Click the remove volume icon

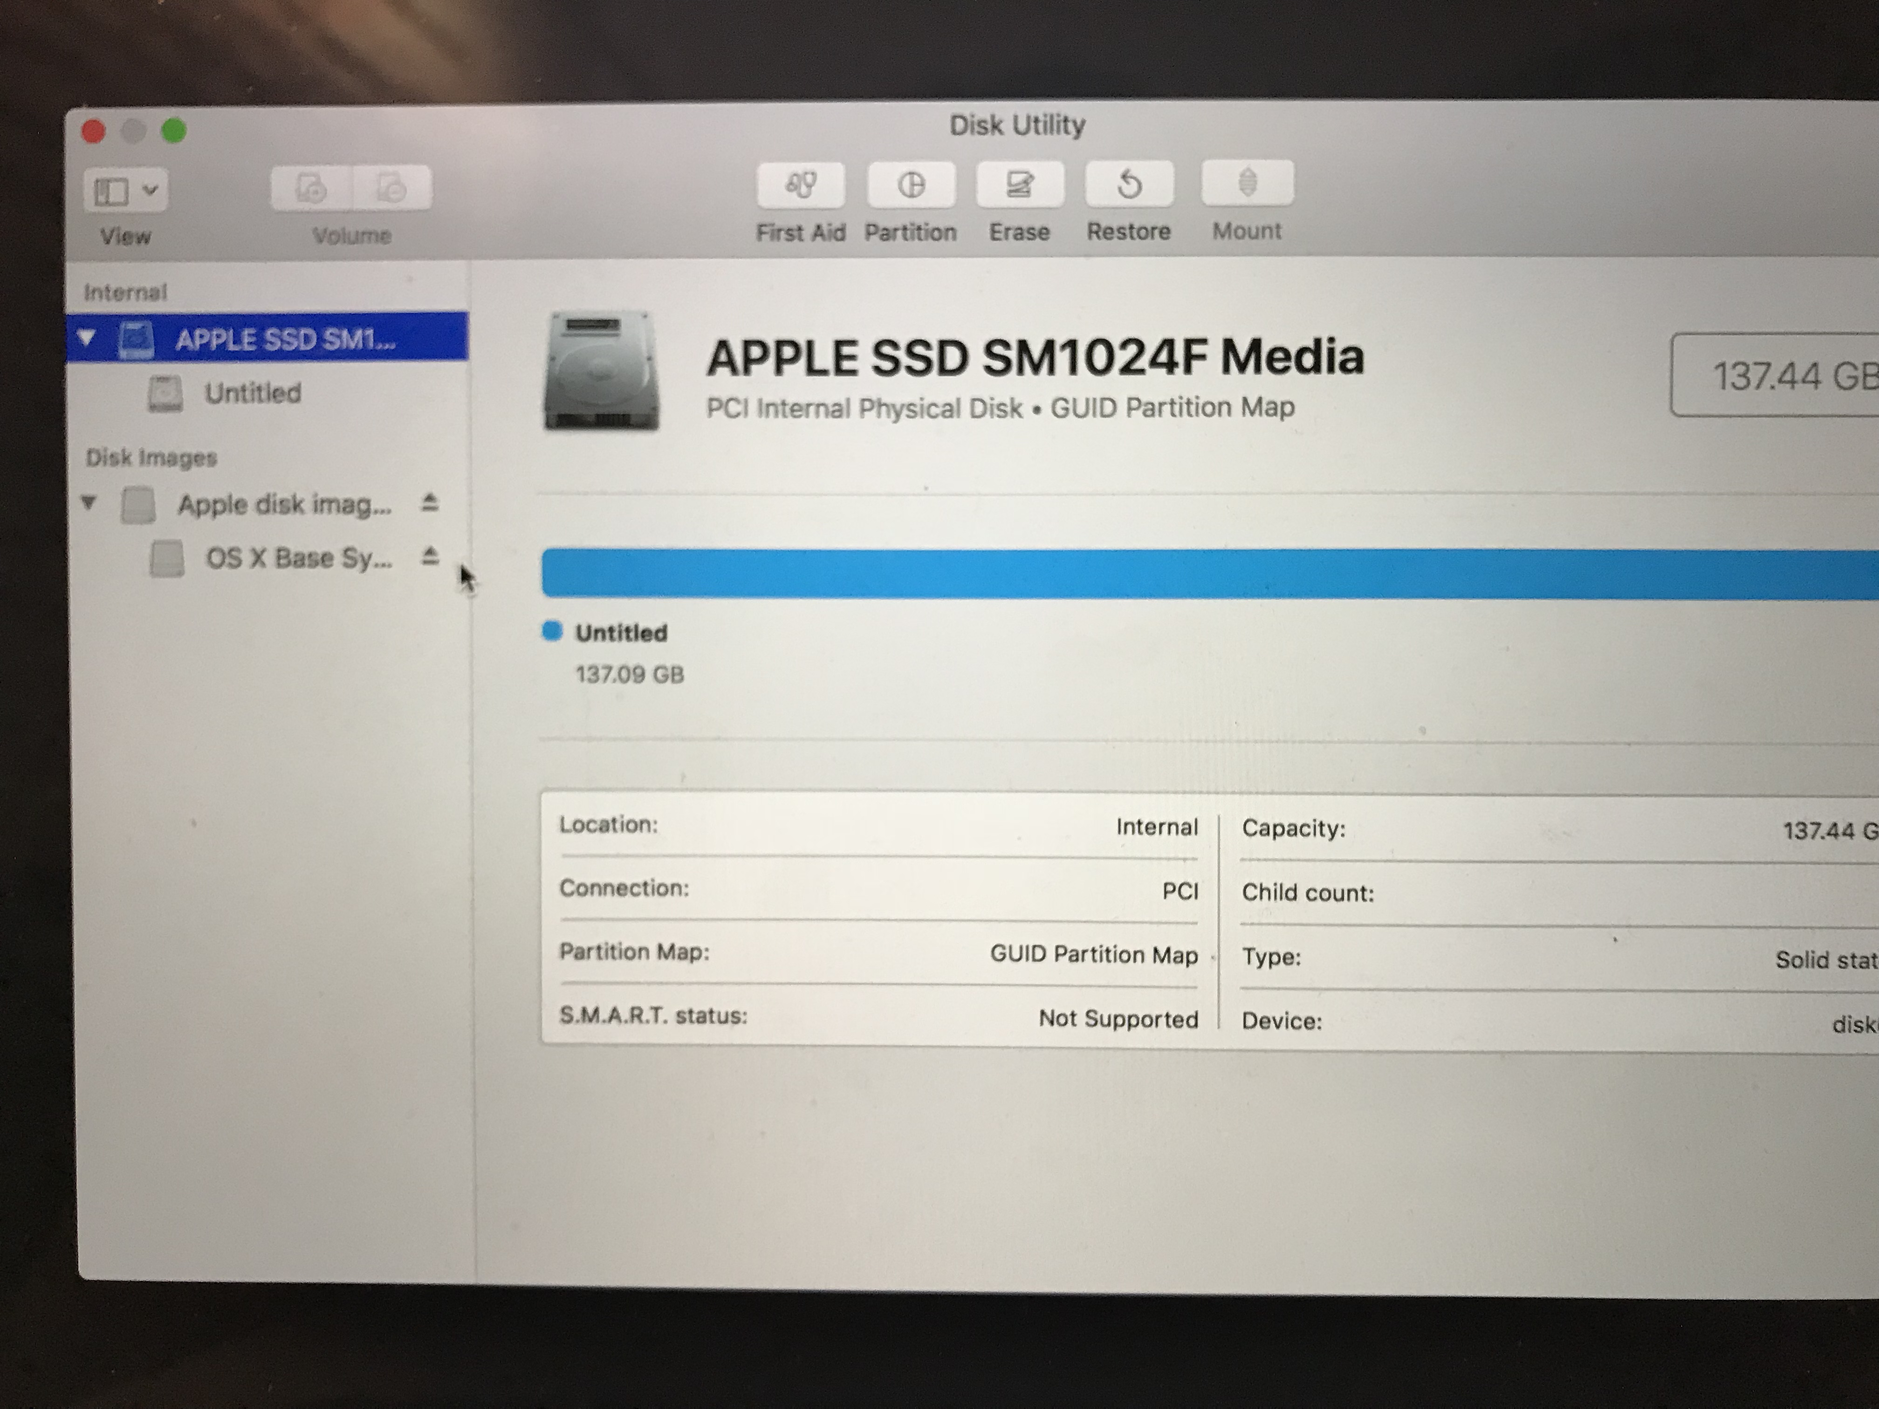pos(391,188)
